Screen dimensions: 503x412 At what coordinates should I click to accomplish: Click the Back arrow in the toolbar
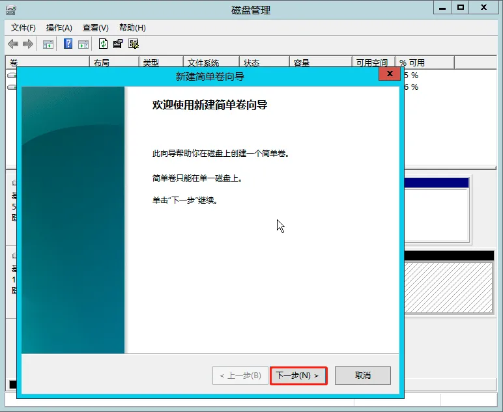tap(13, 44)
